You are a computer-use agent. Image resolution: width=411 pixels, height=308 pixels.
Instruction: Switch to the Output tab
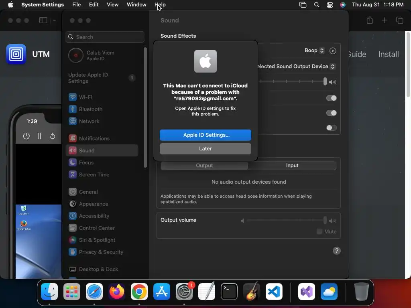(204, 166)
